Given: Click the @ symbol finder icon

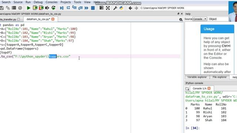Looking at the screenshot, I should [20, 8].
